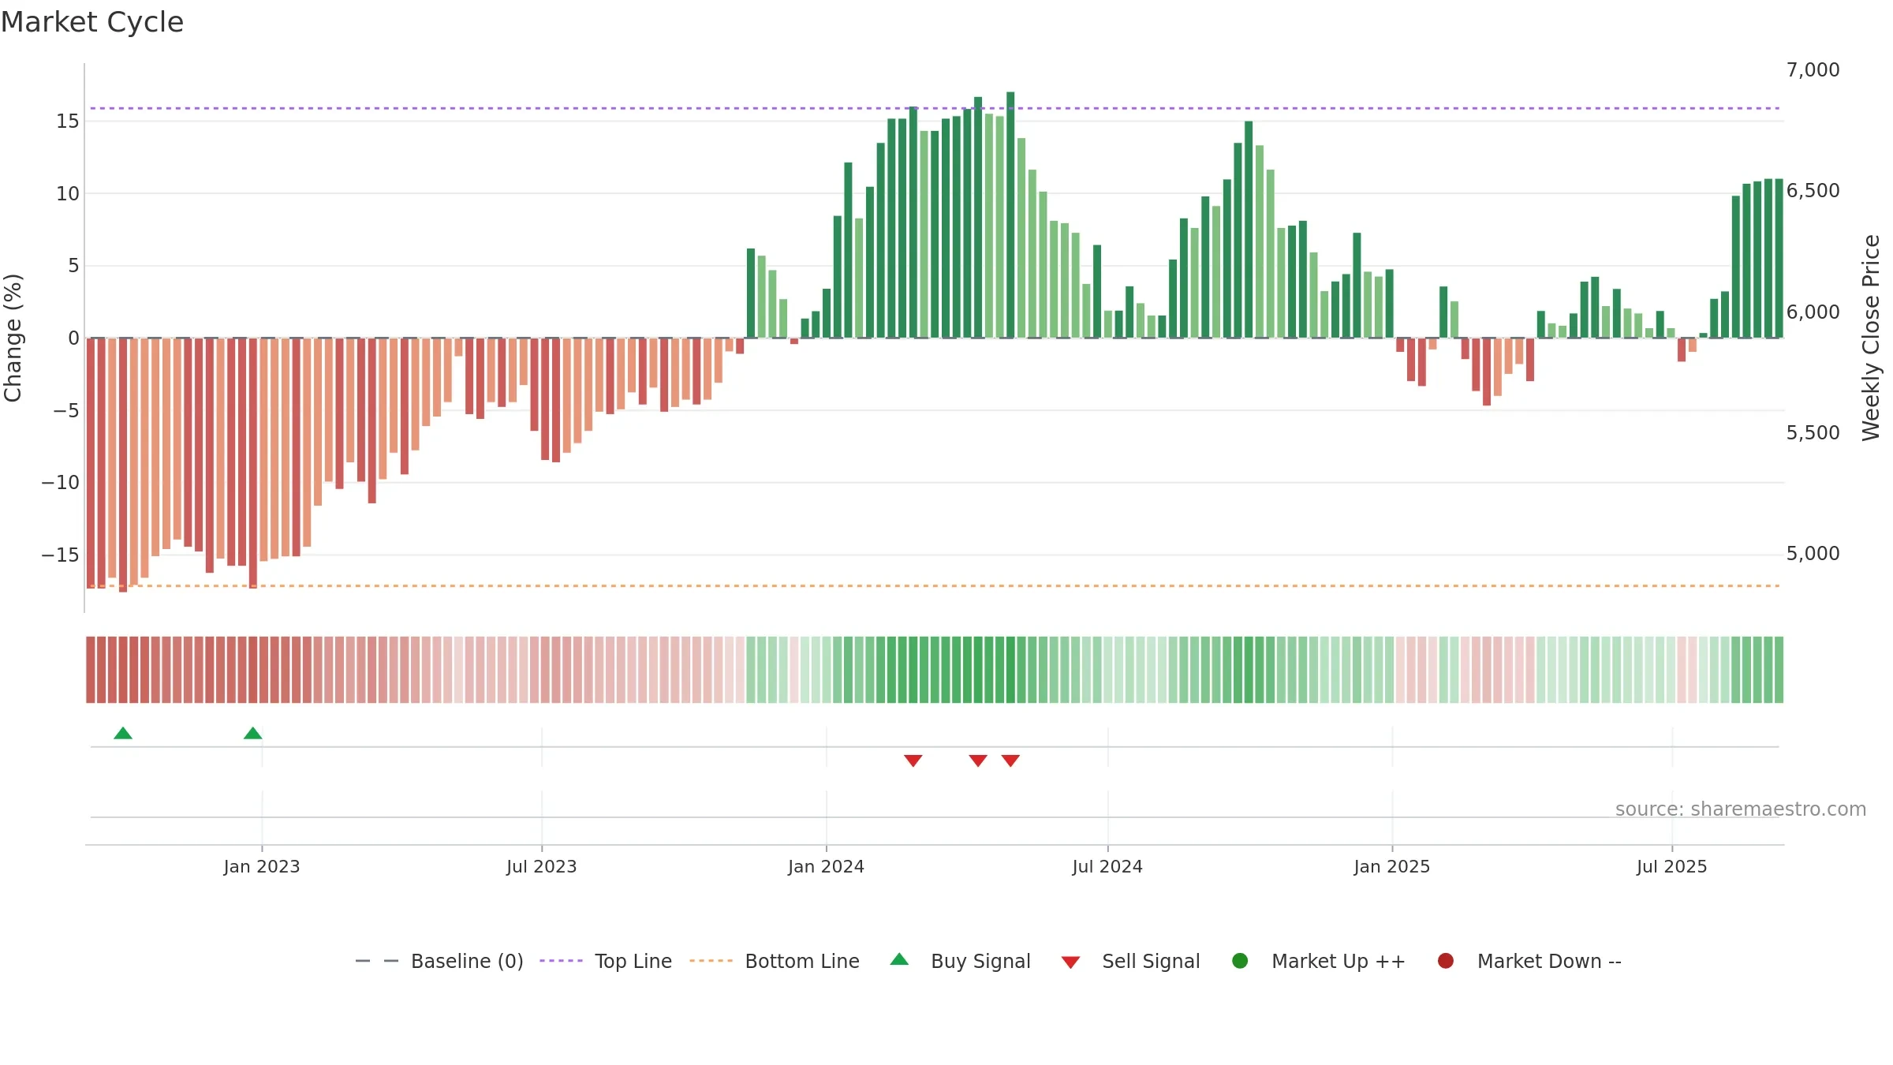Click the purple dotted Top Line legend swatch

(x=561, y=961)
